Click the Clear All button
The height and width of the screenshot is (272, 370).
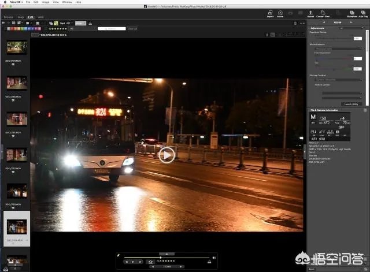(132, 28)
